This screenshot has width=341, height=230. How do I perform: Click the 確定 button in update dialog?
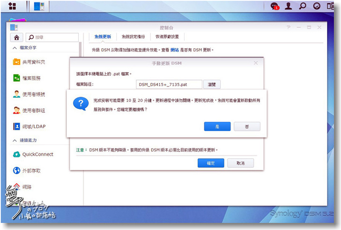[211, 163]
